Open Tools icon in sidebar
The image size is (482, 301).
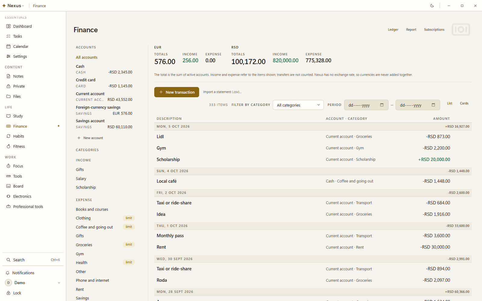pyautogui.click(x=8, y=176)
